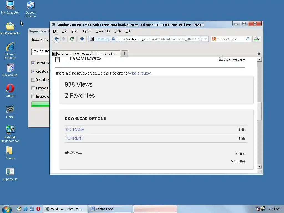Follow the 'write a review' link
The width and height of the screenshot is (284, 213).
[x=140, y=73]
